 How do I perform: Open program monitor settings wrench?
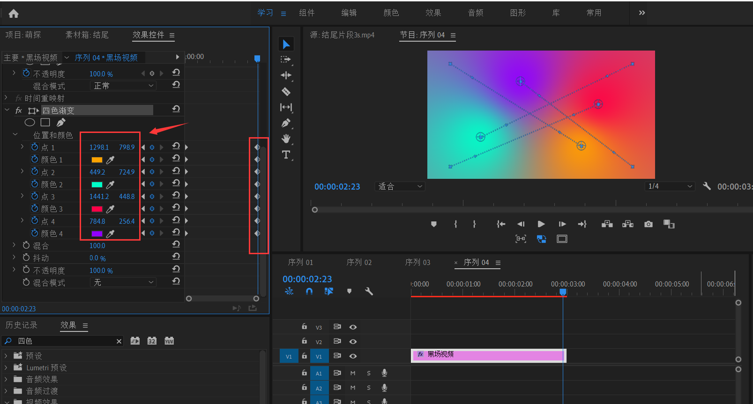[707, 186]
